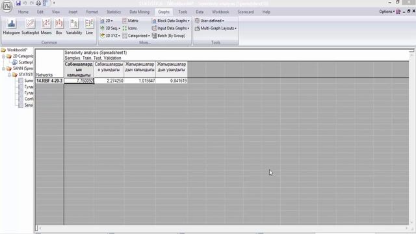416x234 pixels.
Task: Click the Save icon in quick access toolbar
Action: click(18, 3)
